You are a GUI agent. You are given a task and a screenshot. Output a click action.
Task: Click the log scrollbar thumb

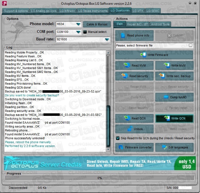(x=108, y=126)
